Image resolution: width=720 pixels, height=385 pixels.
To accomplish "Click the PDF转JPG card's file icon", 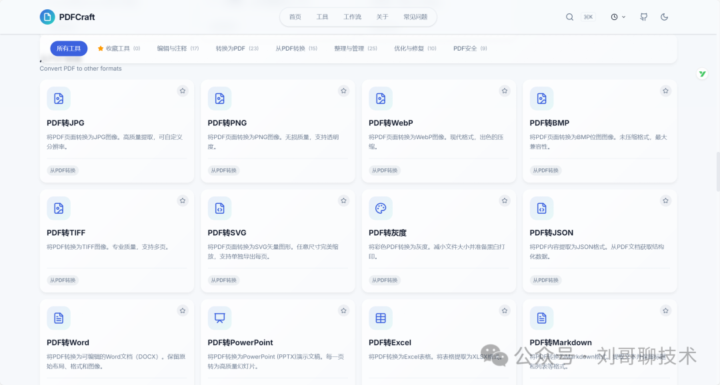I will point(59,98).
